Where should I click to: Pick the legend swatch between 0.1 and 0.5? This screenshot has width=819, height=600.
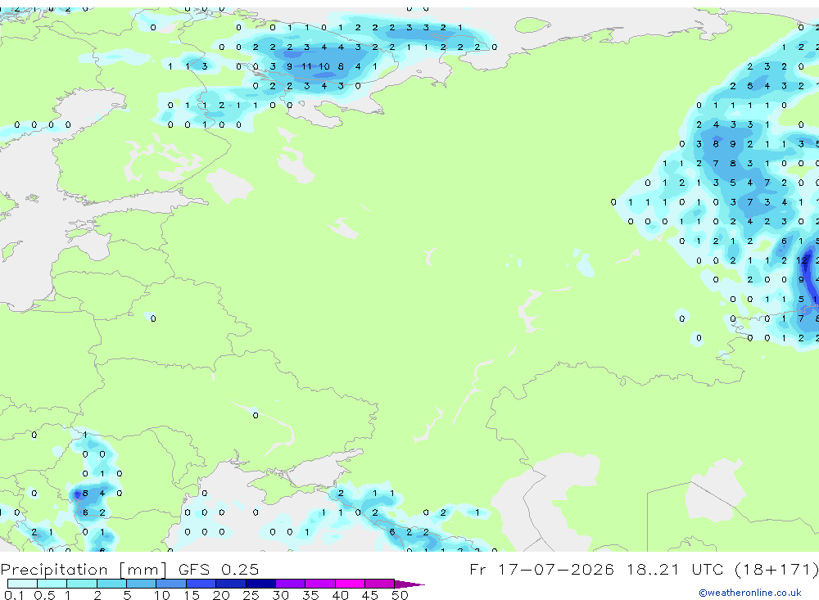pos(22,584)
